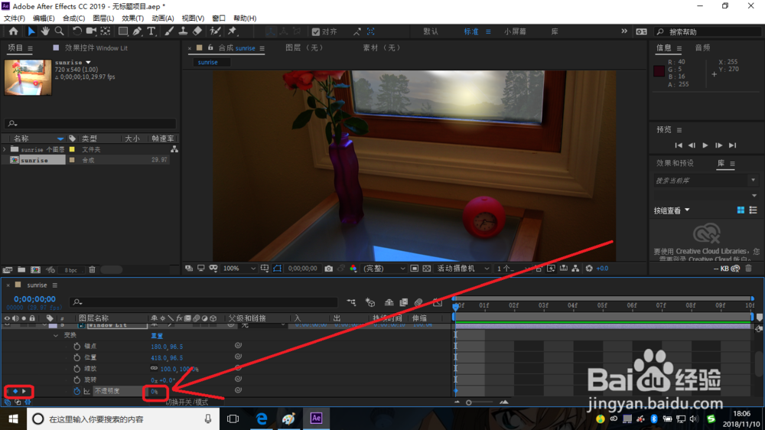Click the composition mini-flowchart icon in timeline

pyautogui.click(x=351, y=303)
